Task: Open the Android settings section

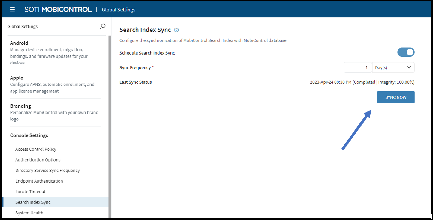Action: point(19,43)
